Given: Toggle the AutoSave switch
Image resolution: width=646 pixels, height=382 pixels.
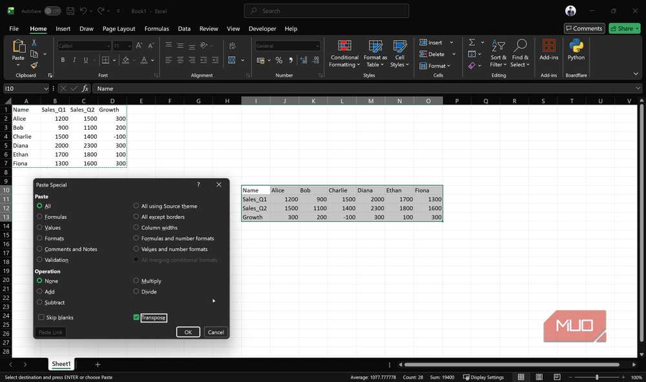Looking at the screenshot, I should click(52, 11).
